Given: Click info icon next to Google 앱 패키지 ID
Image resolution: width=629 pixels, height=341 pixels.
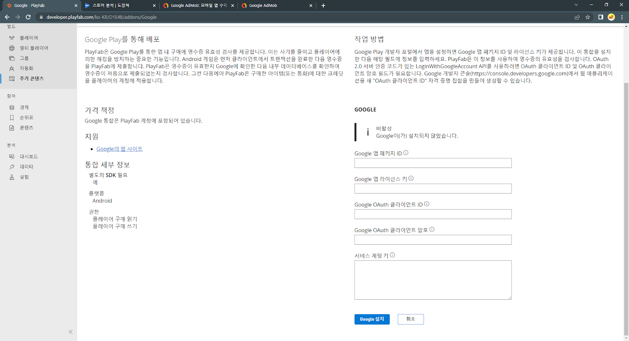Looking at the screenshot, I should pyautogui.click(x=406, y=153).
